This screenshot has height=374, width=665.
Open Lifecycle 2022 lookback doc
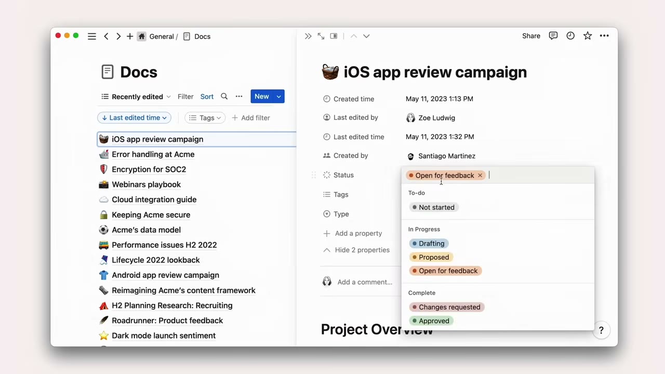point(155,260)
